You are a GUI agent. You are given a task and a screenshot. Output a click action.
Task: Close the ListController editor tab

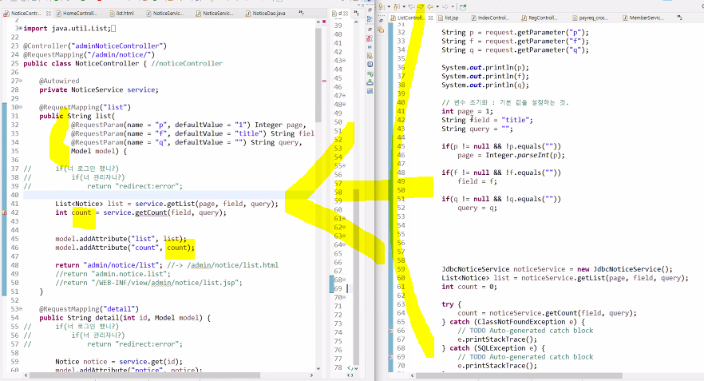430,18
